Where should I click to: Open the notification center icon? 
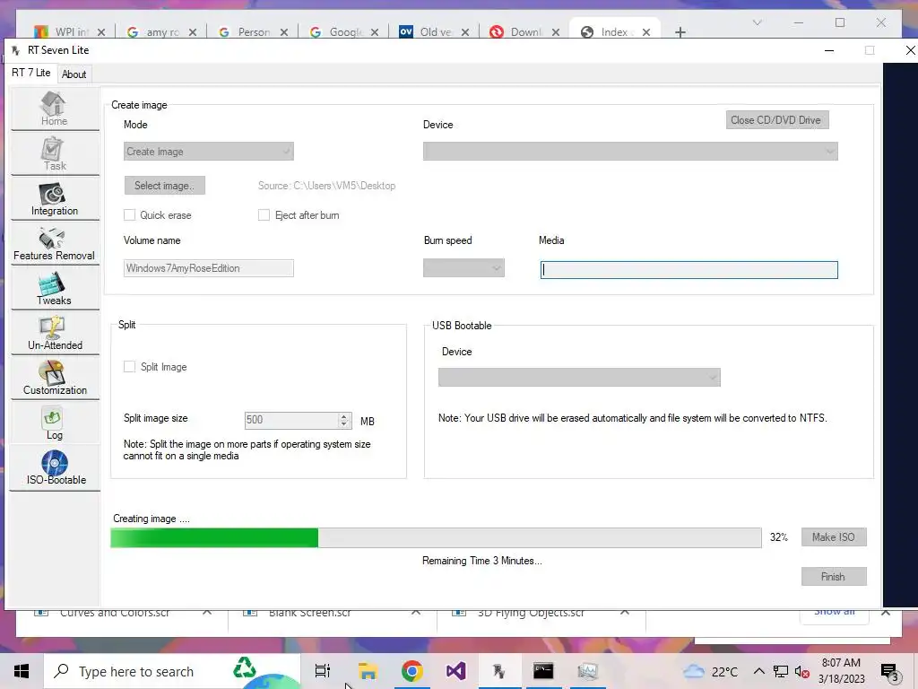[890, 672]
